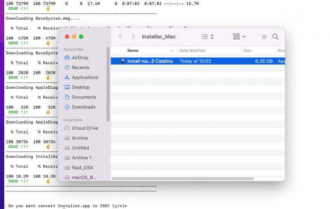Click the sidebar vertical scrollbar

click(108, 84)
